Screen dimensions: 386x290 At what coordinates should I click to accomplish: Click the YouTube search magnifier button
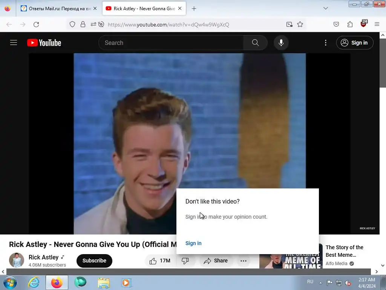pyautogui.click(x=255, y=43)
